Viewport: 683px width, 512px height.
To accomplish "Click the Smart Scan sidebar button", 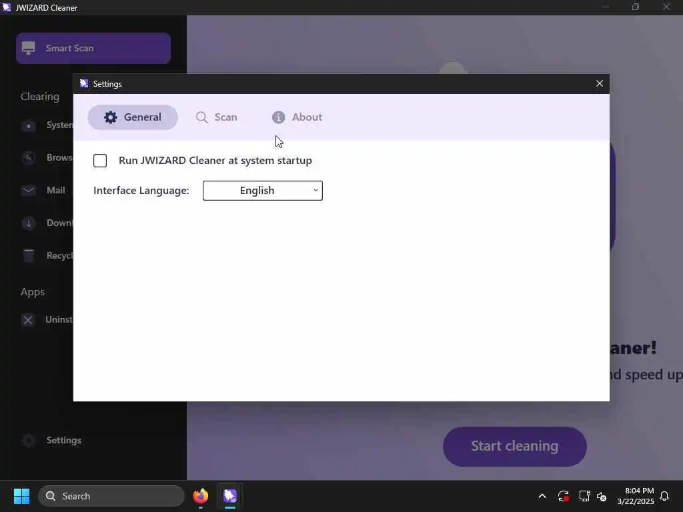I will 93,48.
